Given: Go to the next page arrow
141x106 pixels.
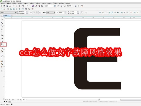Looking at the screenshot, I should (x=17, y=100).
